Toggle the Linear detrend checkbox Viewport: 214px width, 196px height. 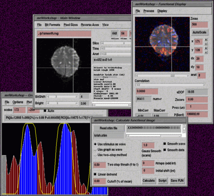[x=95, y=174]
